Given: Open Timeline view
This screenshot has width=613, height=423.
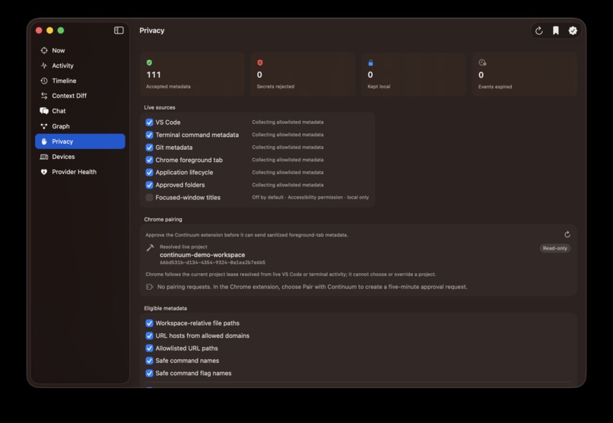Looking at the screenshot, I should (x=80, y=81).
